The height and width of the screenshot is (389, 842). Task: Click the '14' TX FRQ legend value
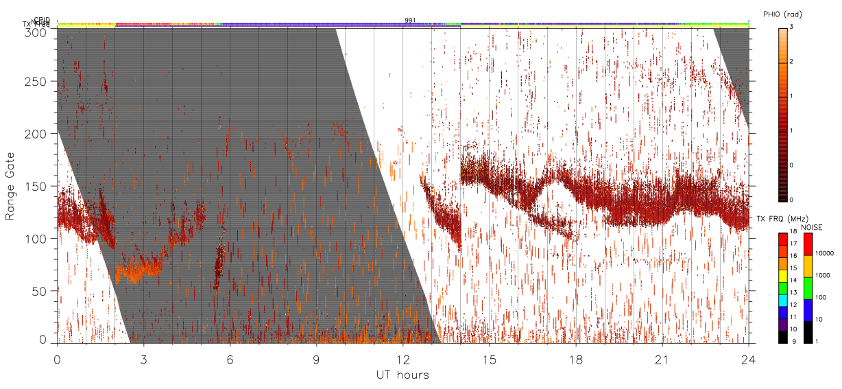pyautogui.click(x=794, y=281)
